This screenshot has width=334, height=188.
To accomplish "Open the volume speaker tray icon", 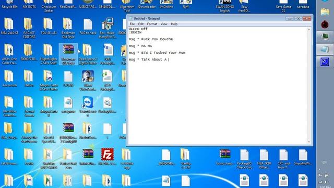I will (326, 182).
